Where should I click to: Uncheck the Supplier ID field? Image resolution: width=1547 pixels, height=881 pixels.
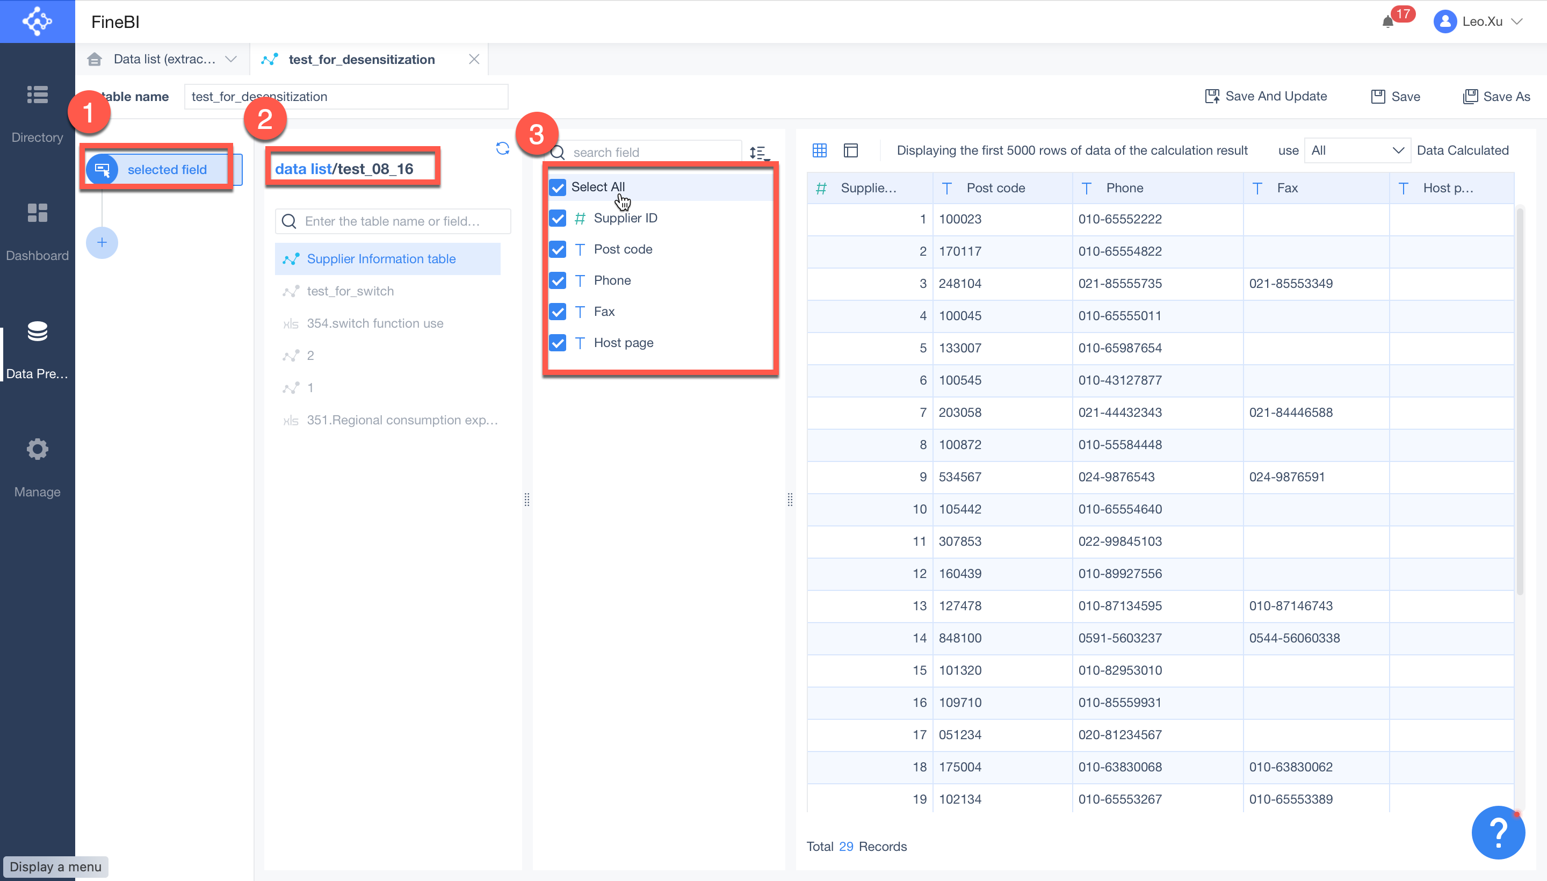click(x=557, y=218)
